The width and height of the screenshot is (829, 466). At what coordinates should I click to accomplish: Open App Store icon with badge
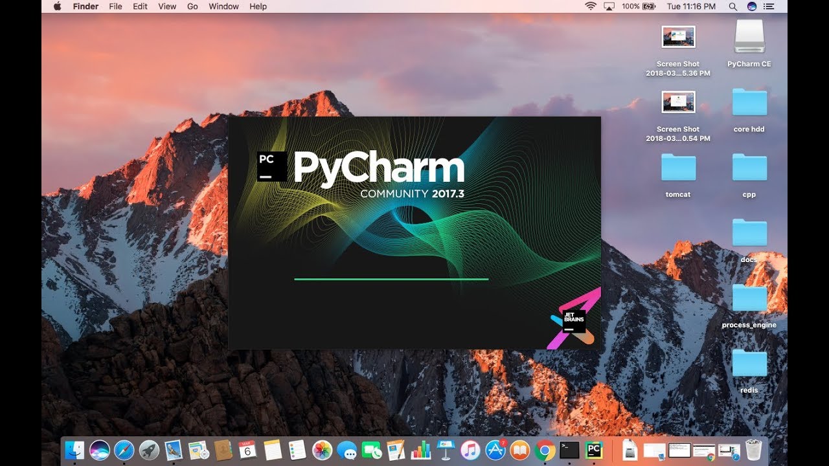(x=495, y=450)
